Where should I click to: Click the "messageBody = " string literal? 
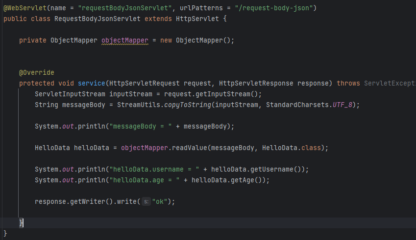[x=140, y=127]
